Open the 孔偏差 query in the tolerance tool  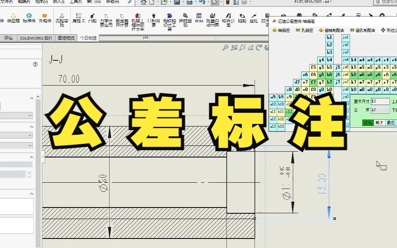pyautogui.click(x=304, y=29)
